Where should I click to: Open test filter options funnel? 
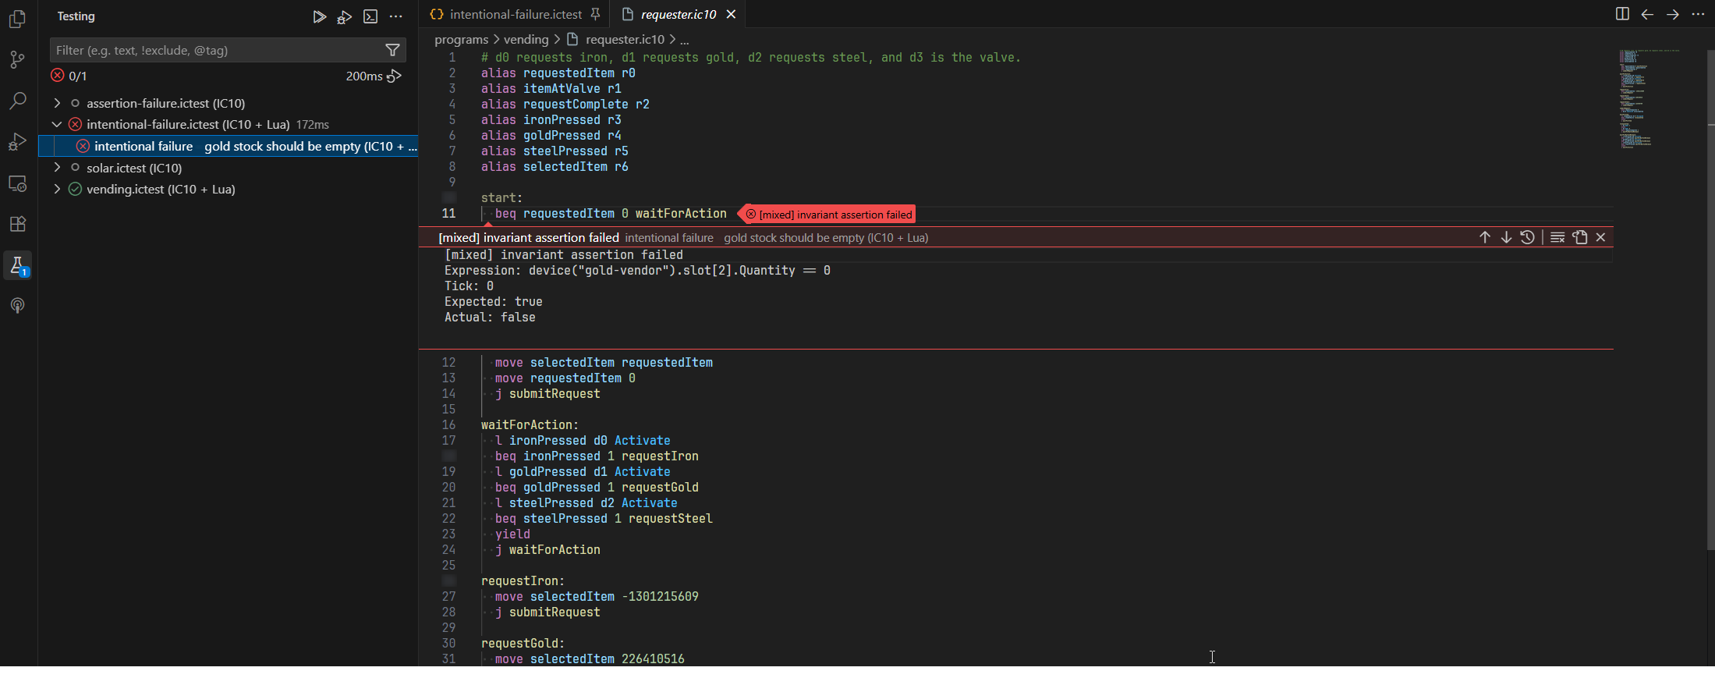392,50
